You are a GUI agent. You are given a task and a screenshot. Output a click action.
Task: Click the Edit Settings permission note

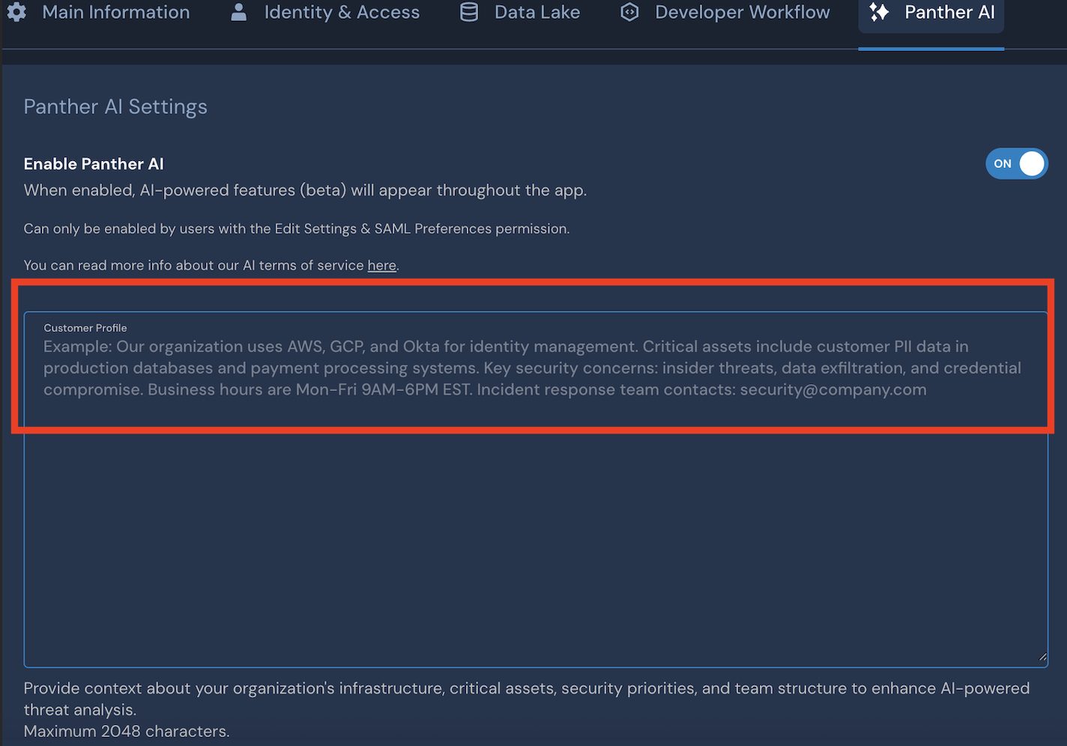pyautogui.click(x=296, y=228)
